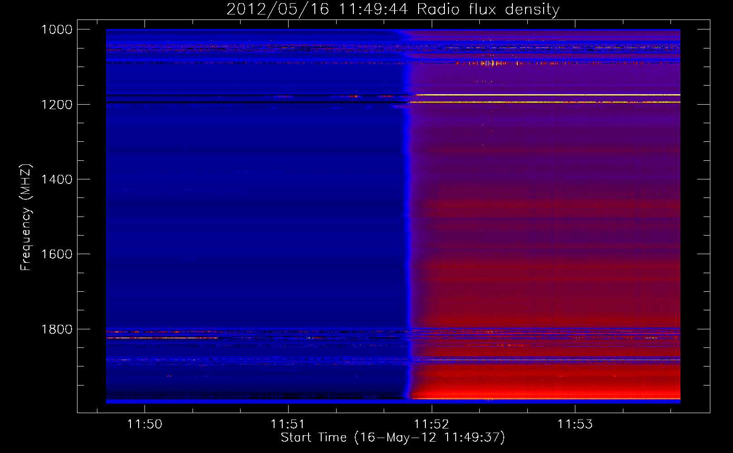Click the 'Start Time (16-May-12 11:49:37)' axis label
This screenshot has width=733, height=453.
click(x=393, y=438)
